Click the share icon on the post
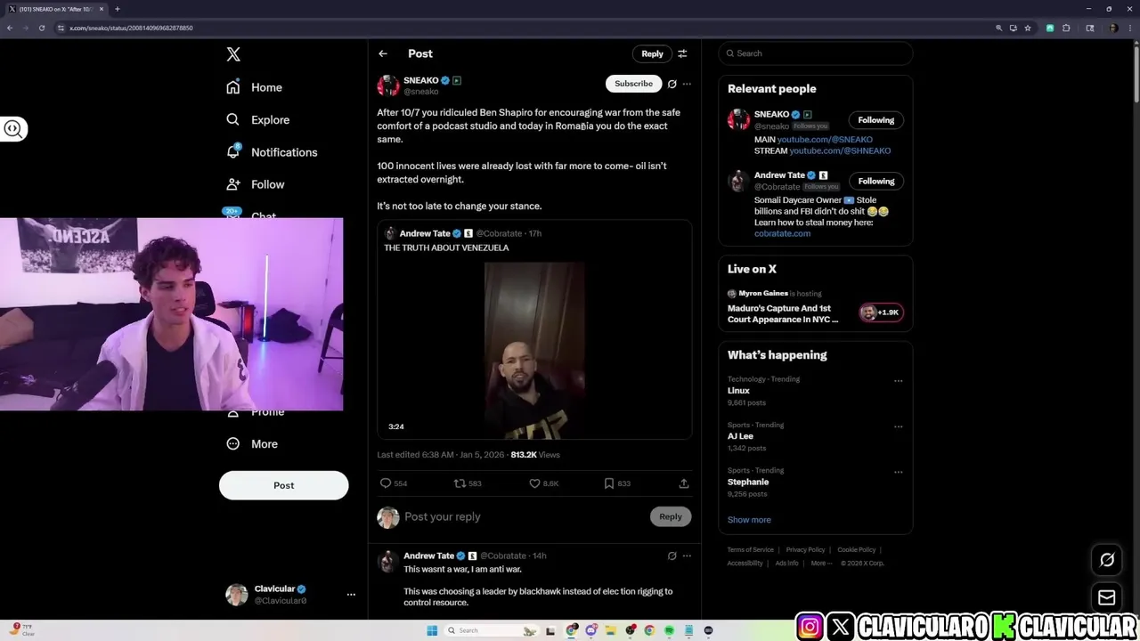Viewport: 1140px width, 641px height. tap(684, 483)
